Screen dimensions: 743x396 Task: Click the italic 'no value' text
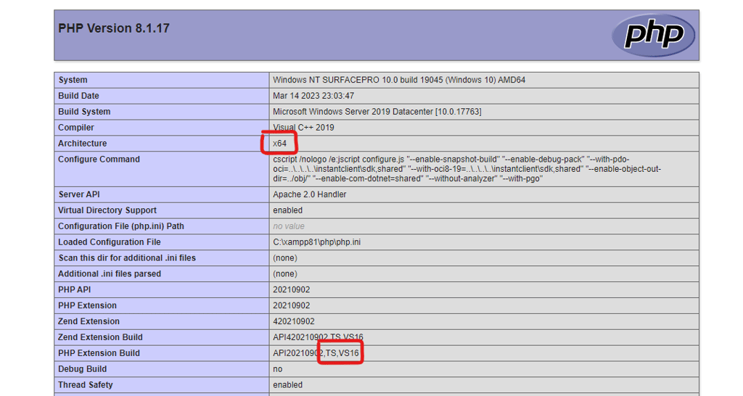[289, 226]
